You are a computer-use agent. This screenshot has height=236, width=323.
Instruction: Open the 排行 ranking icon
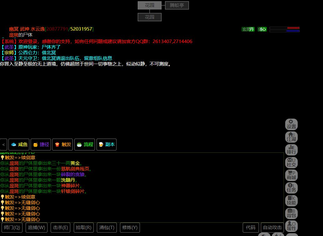coord(291,150)
